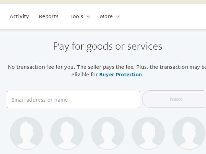Click the beige strip above the navigation
This screenshot has width=206, height=154.
tap(103, 1)
